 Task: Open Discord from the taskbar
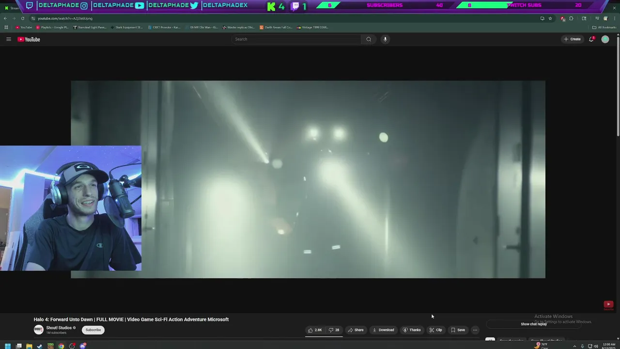(x=83, y=346)
